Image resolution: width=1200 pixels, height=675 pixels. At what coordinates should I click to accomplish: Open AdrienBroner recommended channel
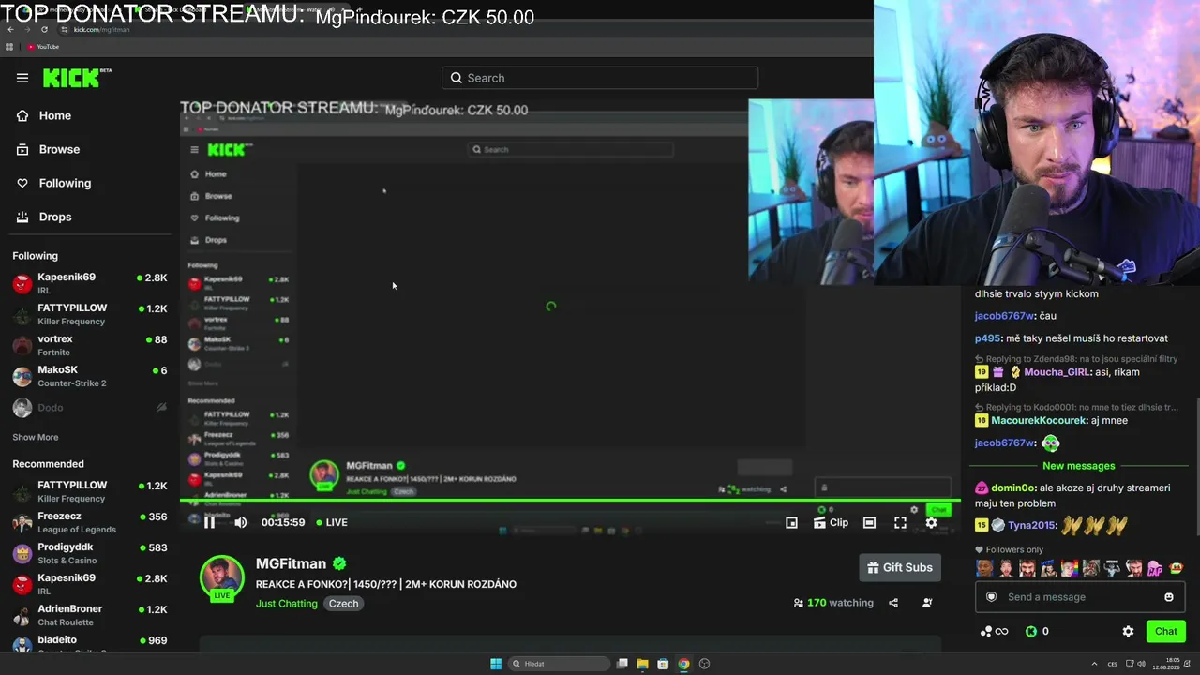[89, 615]
